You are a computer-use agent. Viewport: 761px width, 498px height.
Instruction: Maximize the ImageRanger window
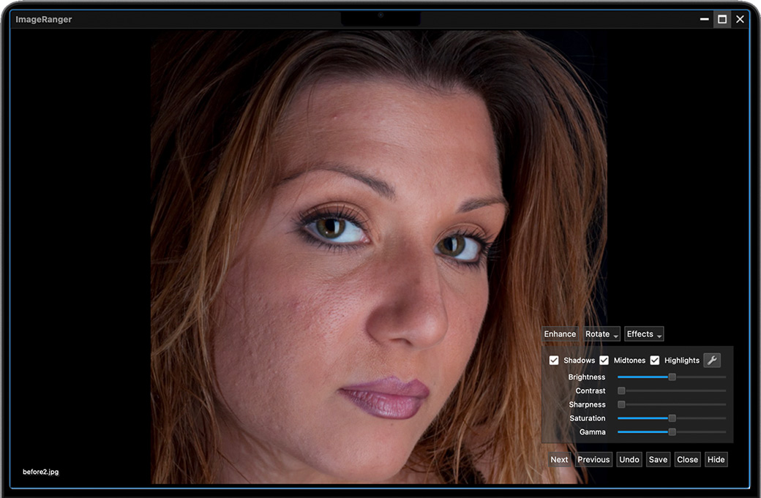pyautogui.click(x=722, y=20)
